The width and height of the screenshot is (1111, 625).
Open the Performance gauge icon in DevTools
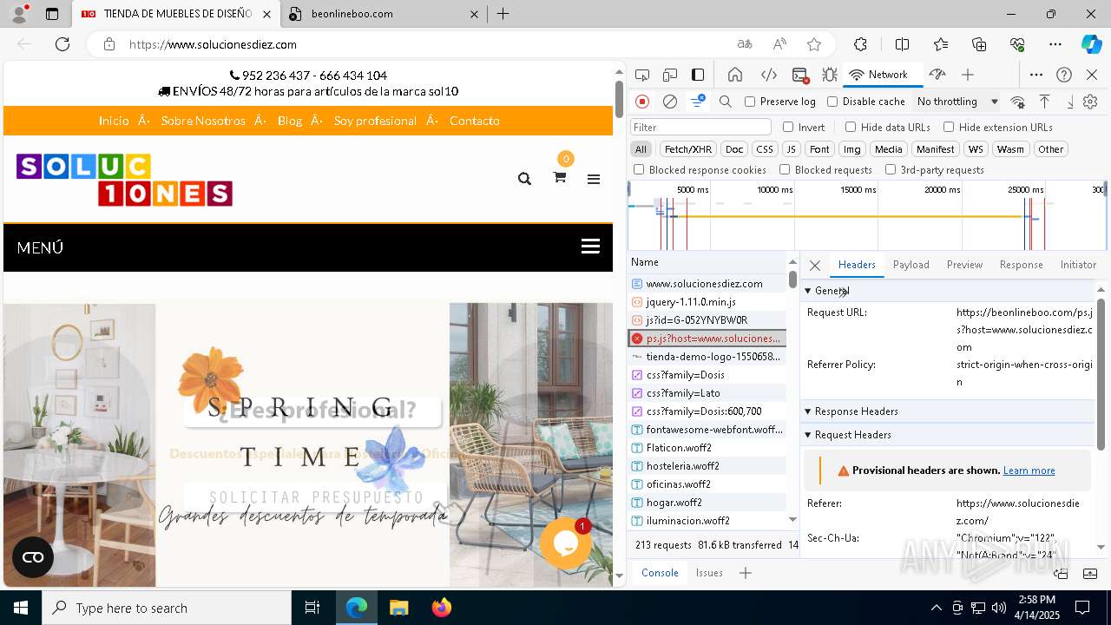(937, 75)
